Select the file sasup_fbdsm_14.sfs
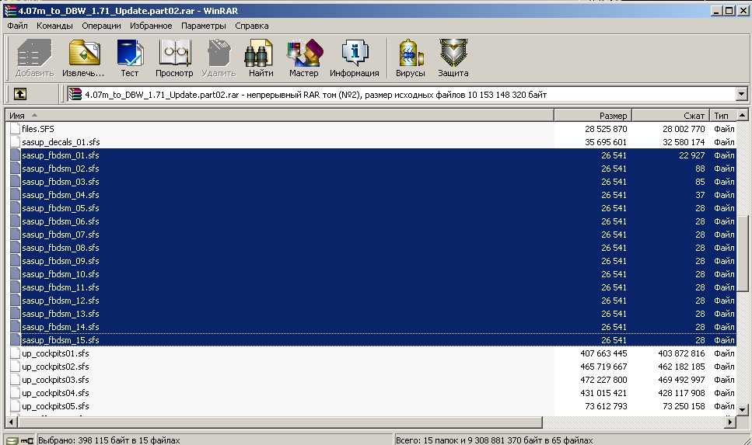 point(61,327)
